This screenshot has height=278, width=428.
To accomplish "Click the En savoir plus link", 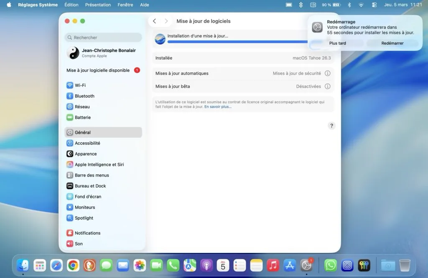I will click(218, 106).
